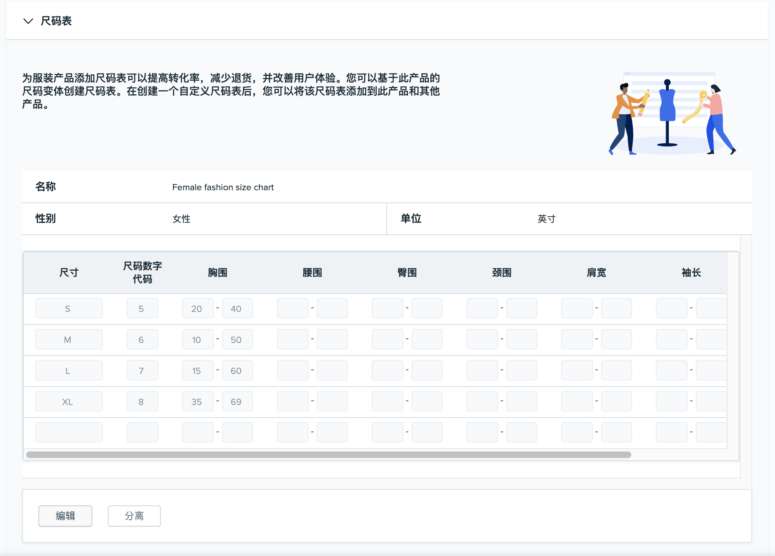Click the size chart horizontal scrollbar
The height and width of the screenshot is (556, 775).
(x=329, y=455)
